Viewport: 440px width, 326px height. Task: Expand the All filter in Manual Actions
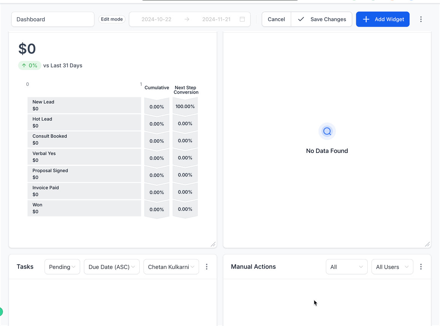coord(346,267)
